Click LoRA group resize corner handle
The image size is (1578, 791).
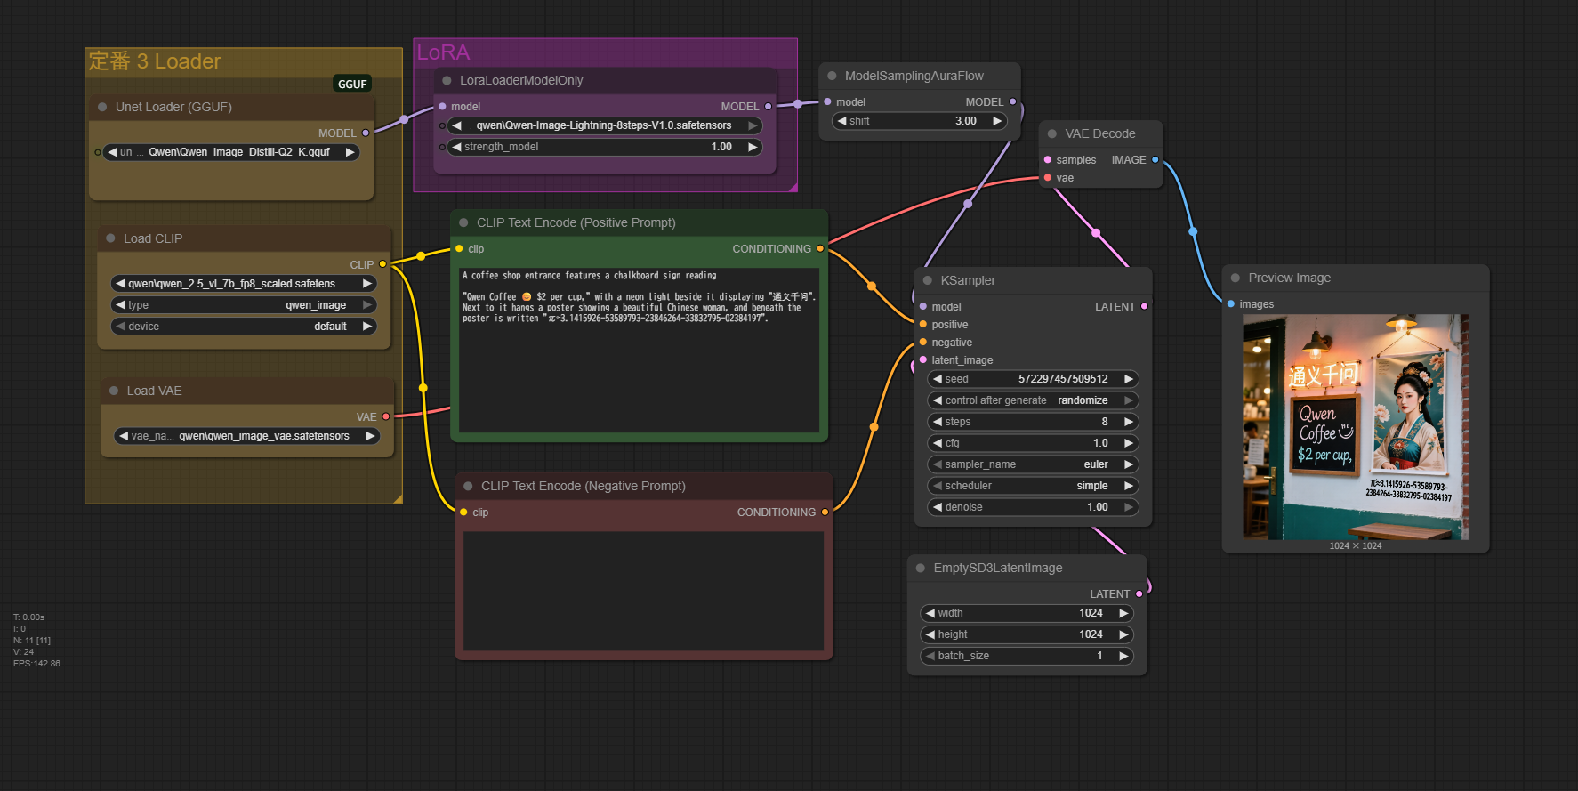pos(792,186)
